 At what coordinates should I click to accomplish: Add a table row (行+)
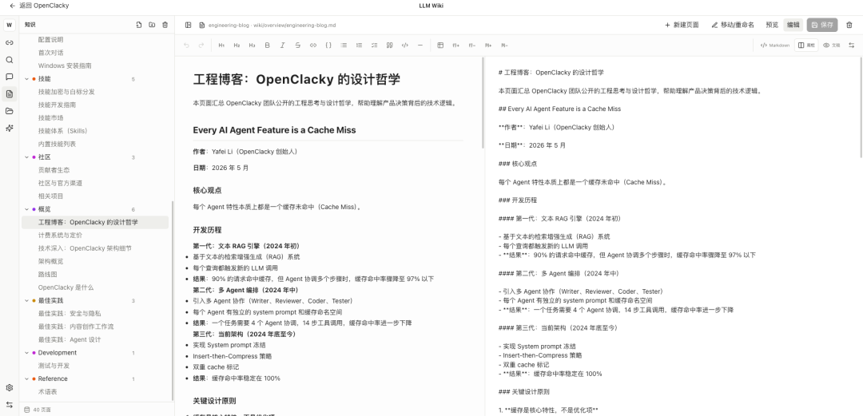(x=455, y=46)
